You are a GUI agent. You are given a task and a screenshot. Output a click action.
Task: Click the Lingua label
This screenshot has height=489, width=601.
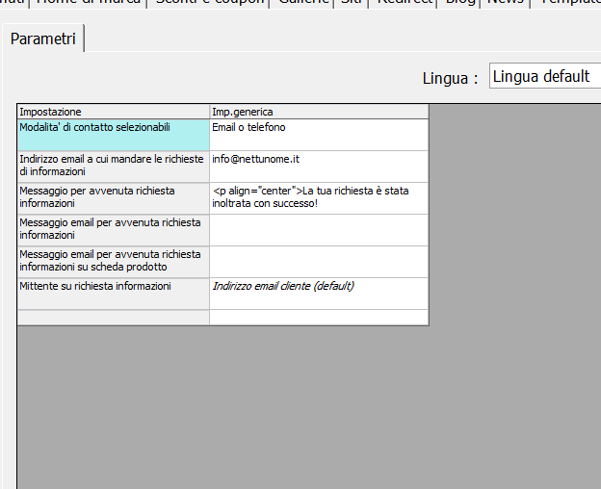[451, 78]
